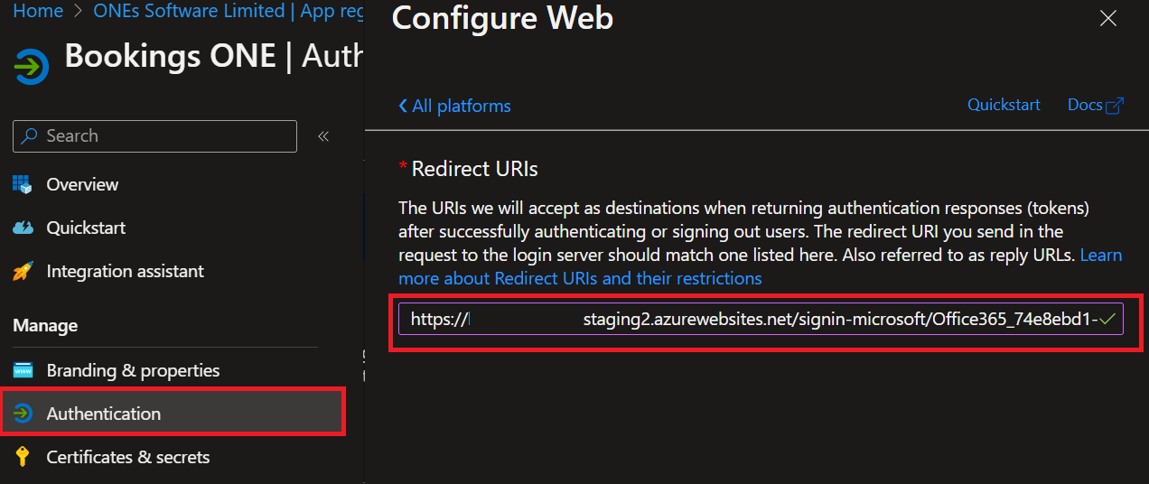Click the Docs external link icon

(1115, 106)
